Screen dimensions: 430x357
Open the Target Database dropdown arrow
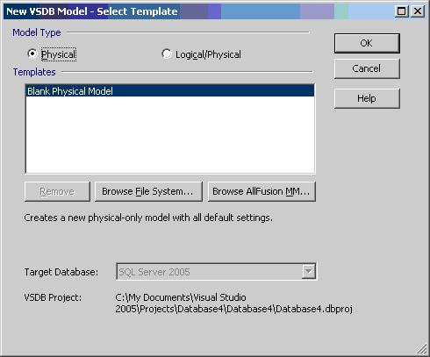pyautogui.click(x=308, y=272)
